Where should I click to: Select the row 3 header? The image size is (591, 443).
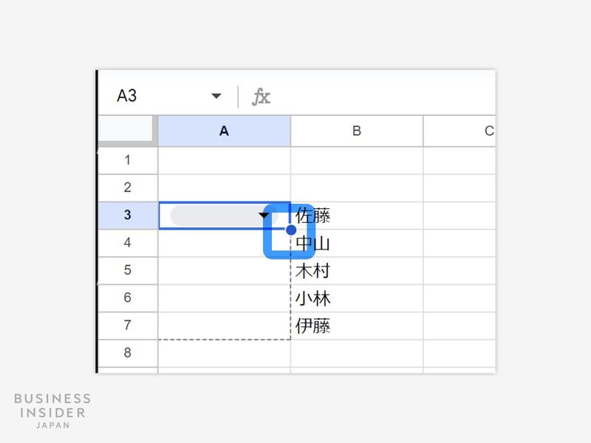point(127,215)
